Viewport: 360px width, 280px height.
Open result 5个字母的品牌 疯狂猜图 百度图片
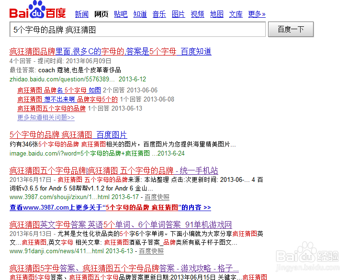pos(68,134)
